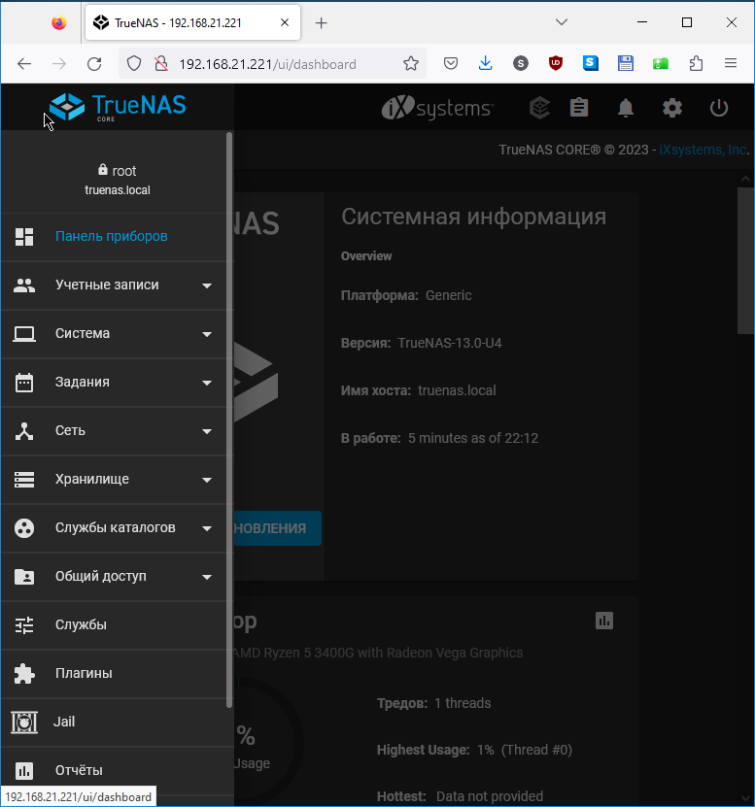755x807 pixels.
Task: Open the TrueCommand icon in header
Action: [x=539, y=108]
